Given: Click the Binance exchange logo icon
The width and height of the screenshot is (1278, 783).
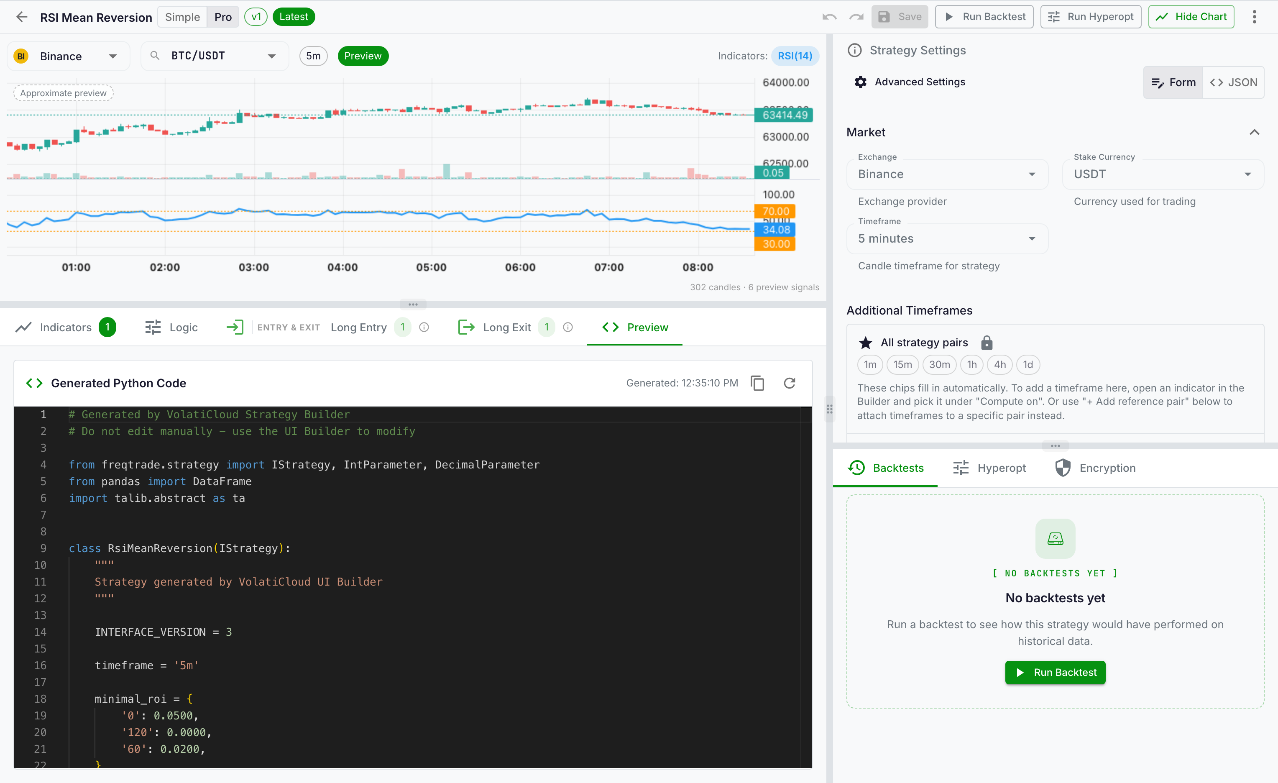Looking at the screenshot, I should (21, 56).
